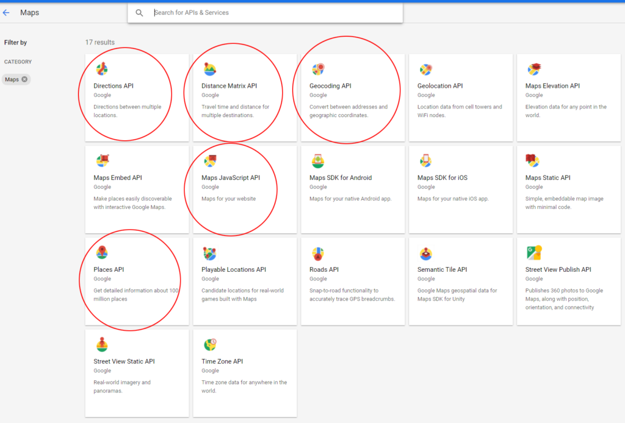
Task: Open the Semantic Tile API title link
Action: 443,269
